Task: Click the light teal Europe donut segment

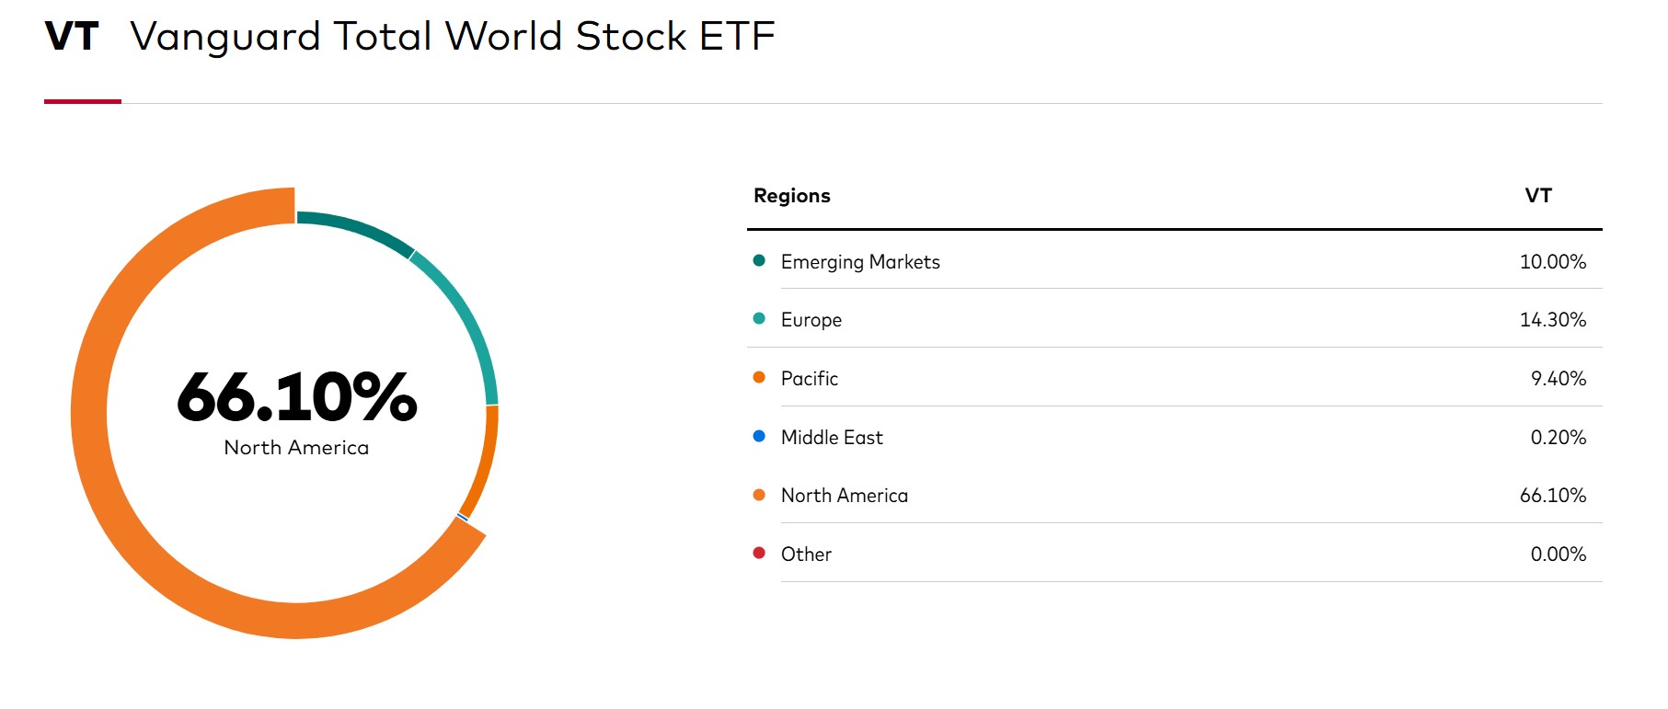Action: pyautogui.click(x=465, y=317)
